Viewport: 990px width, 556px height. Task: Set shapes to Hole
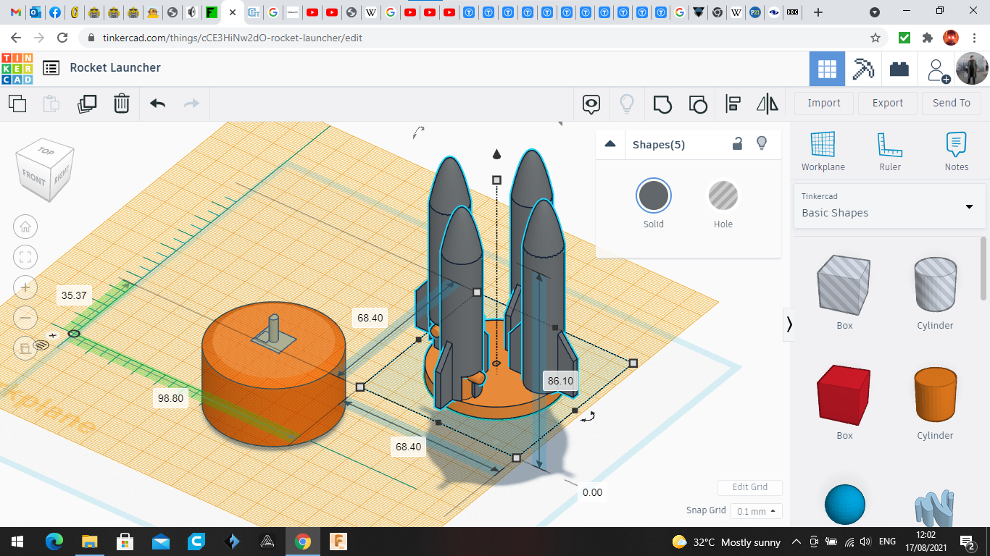[x=723, y=196]
